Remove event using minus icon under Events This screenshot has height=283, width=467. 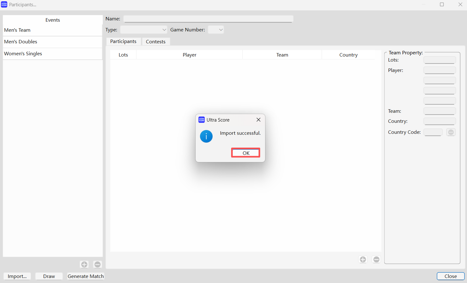(x=97, y=264)
